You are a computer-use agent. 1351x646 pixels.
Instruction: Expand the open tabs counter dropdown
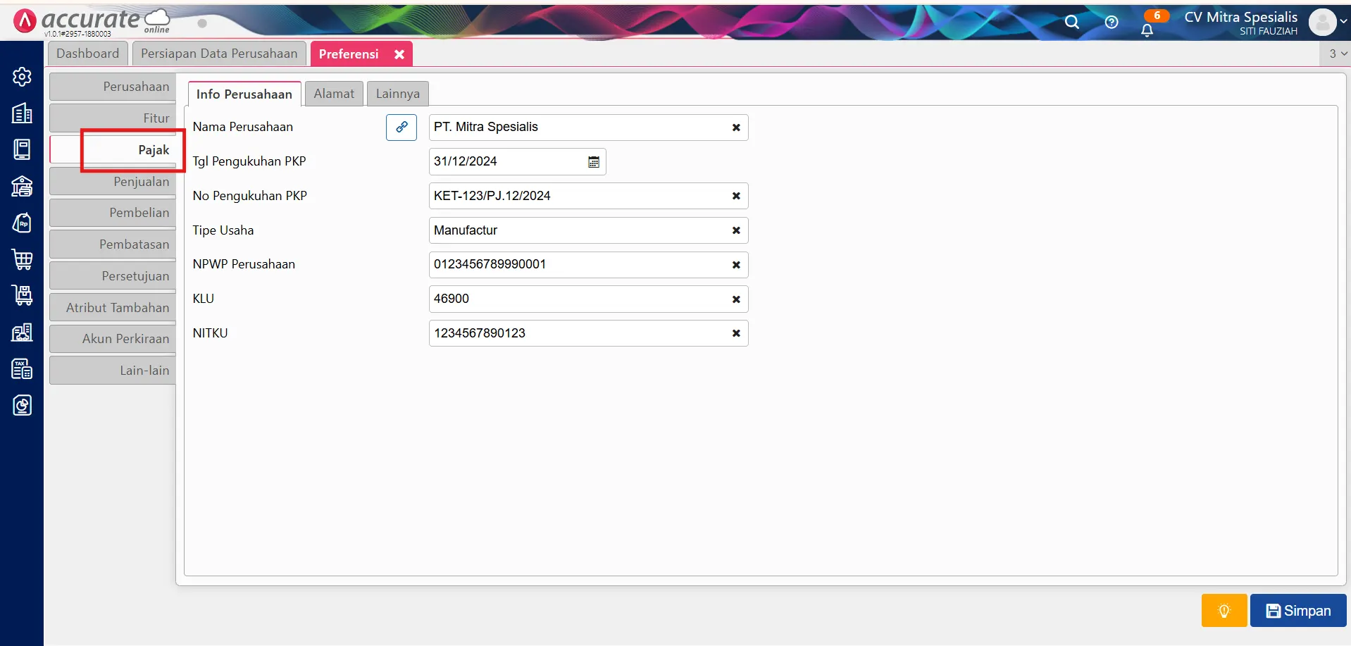[x=1337, y=54]
